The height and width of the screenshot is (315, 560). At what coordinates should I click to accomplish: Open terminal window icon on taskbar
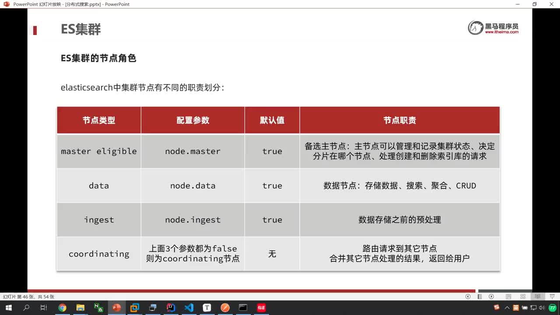(243, 308)
